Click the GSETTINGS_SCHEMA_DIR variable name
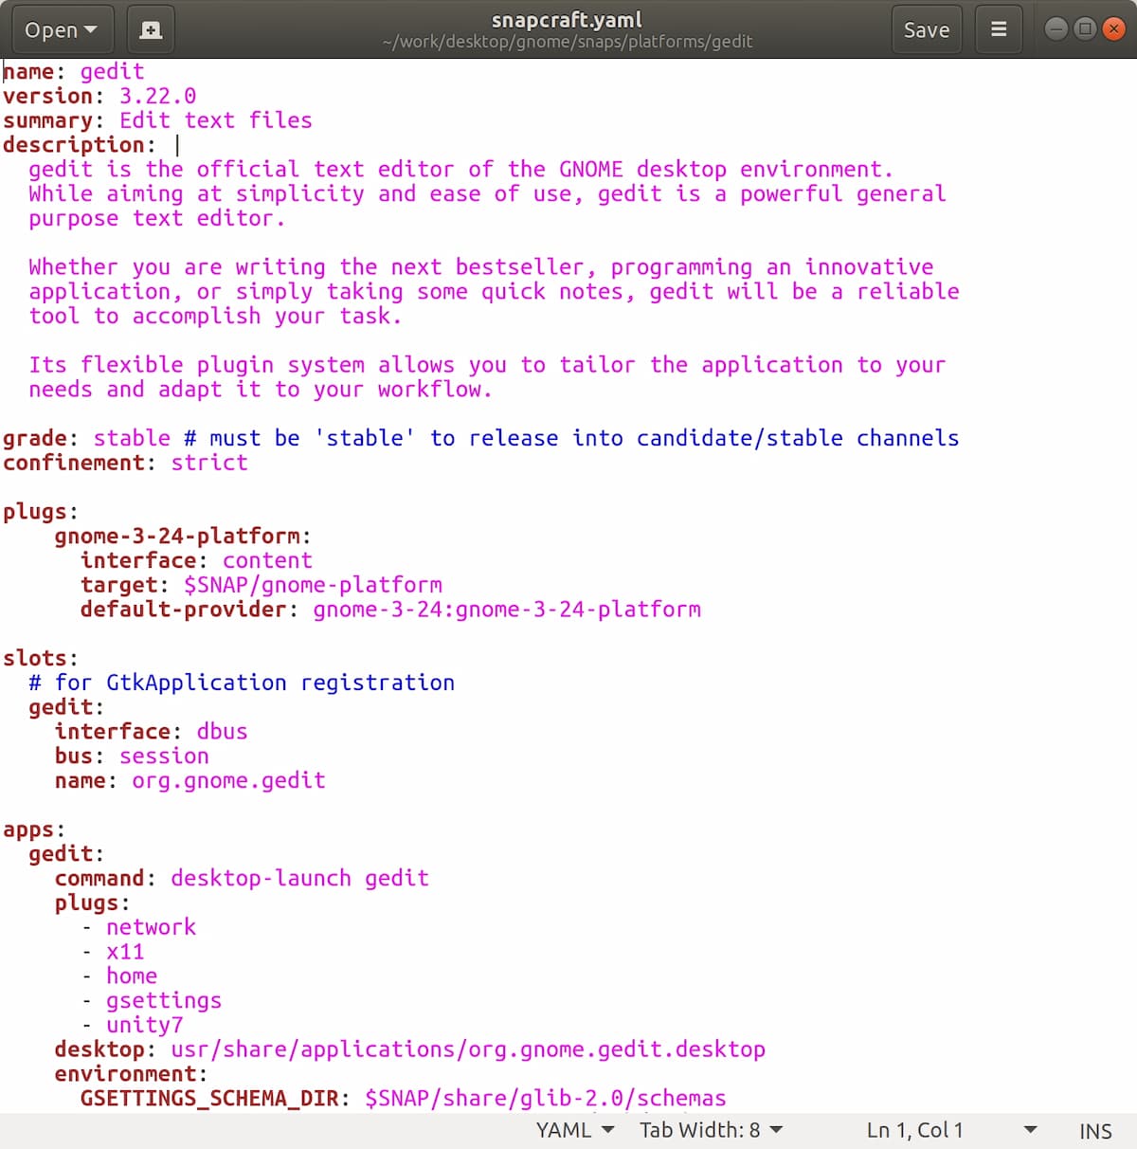 pos(208,1099)
